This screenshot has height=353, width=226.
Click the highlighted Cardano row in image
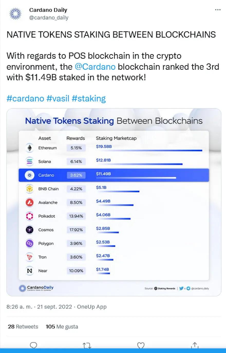point(114,175)
